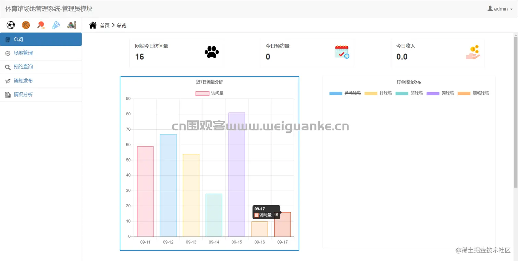
Task: Click the admin user avatar icon
Action: pos(490,9)
